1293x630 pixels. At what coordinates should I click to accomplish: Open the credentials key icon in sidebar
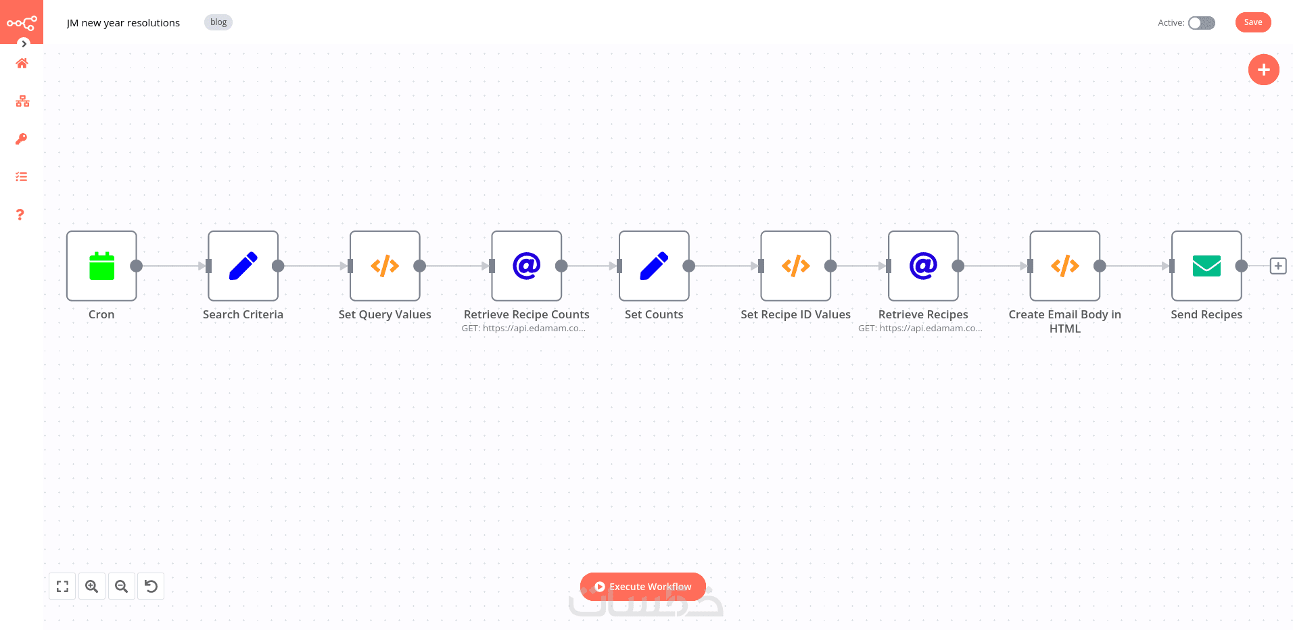[x=22, y=139]
